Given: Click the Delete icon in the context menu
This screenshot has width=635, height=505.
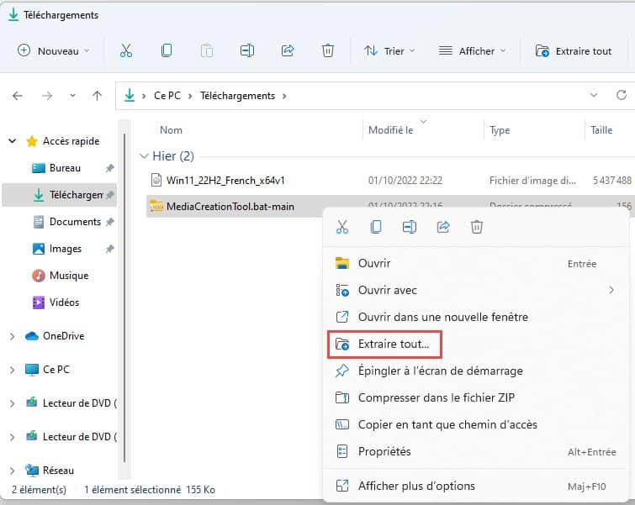Looking at the screenshot, I should pos(477,227).
